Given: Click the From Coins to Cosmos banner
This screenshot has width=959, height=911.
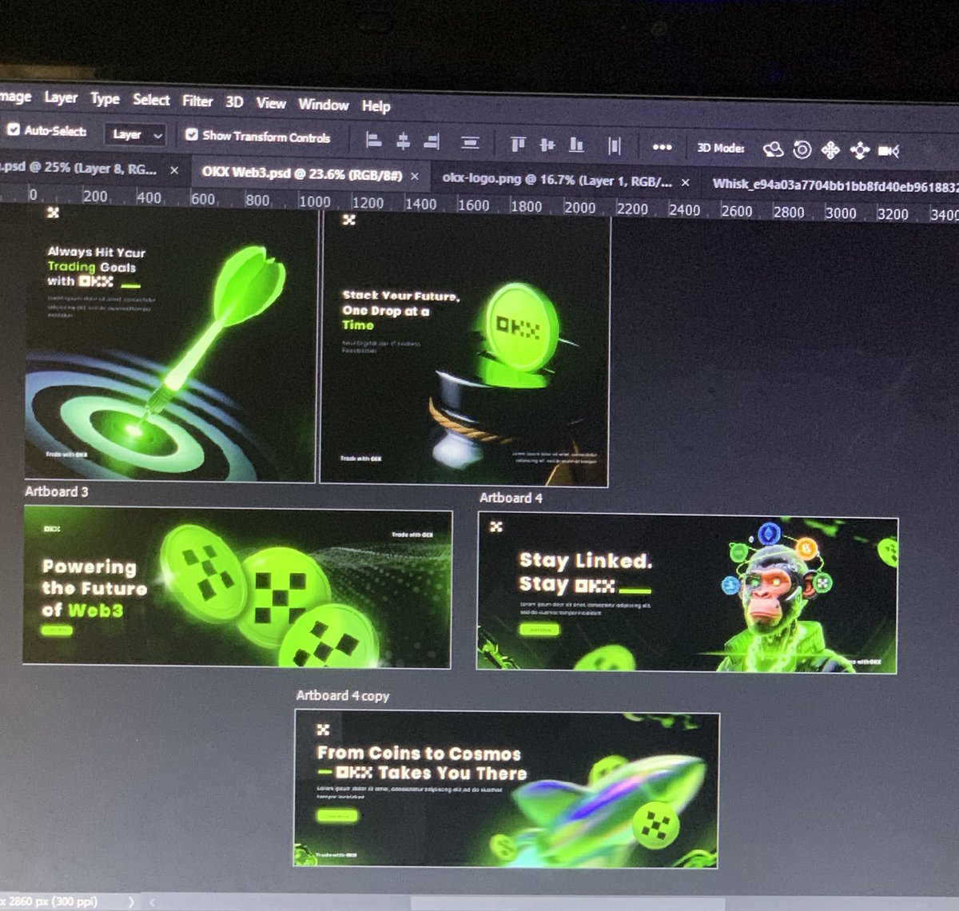Looking at the screenshot, I should [x=507, y=790].
